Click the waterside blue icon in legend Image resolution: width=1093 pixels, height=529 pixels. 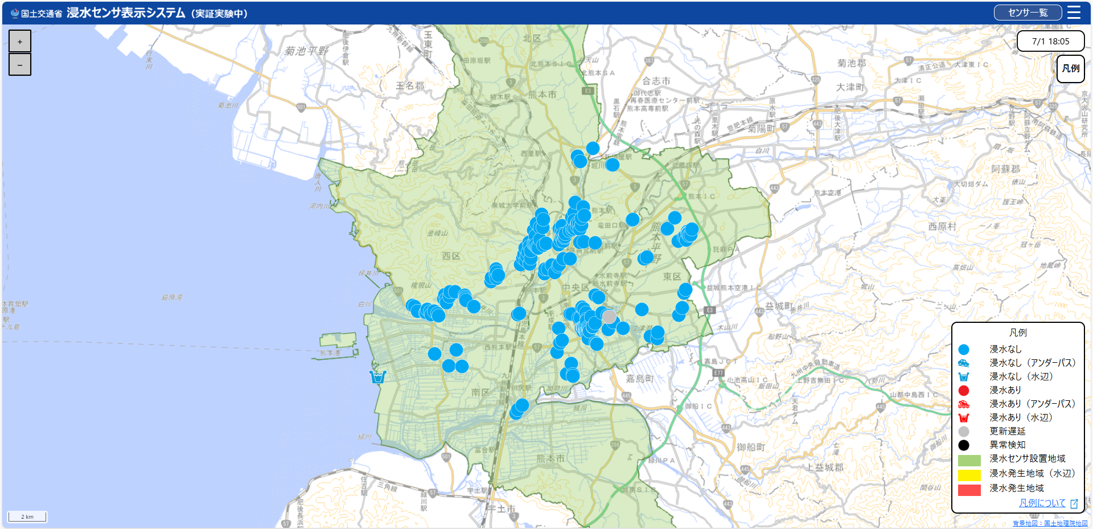point(964,376)
